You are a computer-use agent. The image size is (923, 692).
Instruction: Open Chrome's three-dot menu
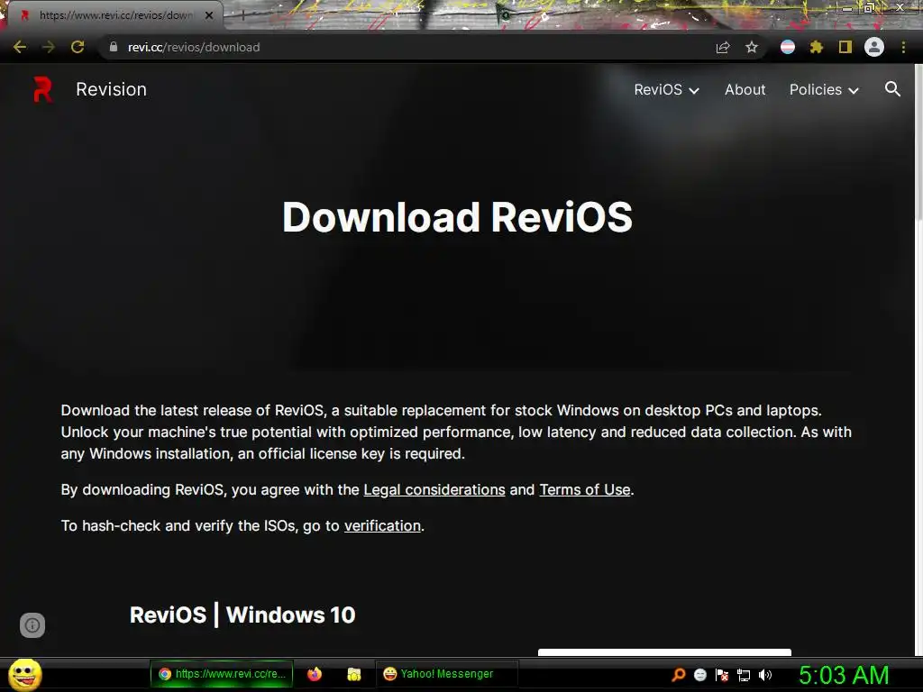tap(903, 47)
